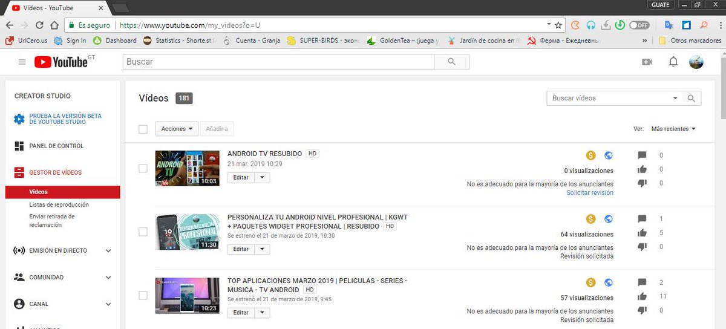Screen dimensions: 726x329
Task: Open the Editar arrow dropdown for TOP APLICACIONES MARZO
Action: tap(261, 313)
